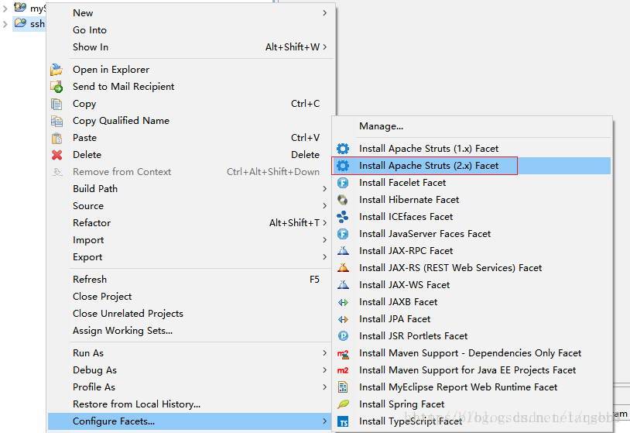Open Configure Facets menu entry
This screenshot has width=630, height=433.
click(x=190, y=421)
